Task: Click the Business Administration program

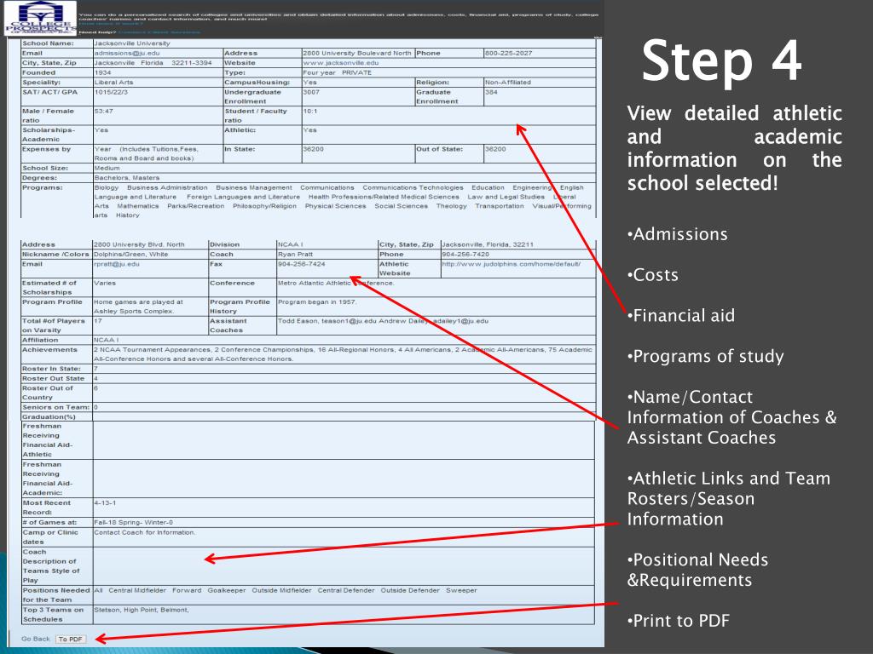Action: (x=167, y=188)
